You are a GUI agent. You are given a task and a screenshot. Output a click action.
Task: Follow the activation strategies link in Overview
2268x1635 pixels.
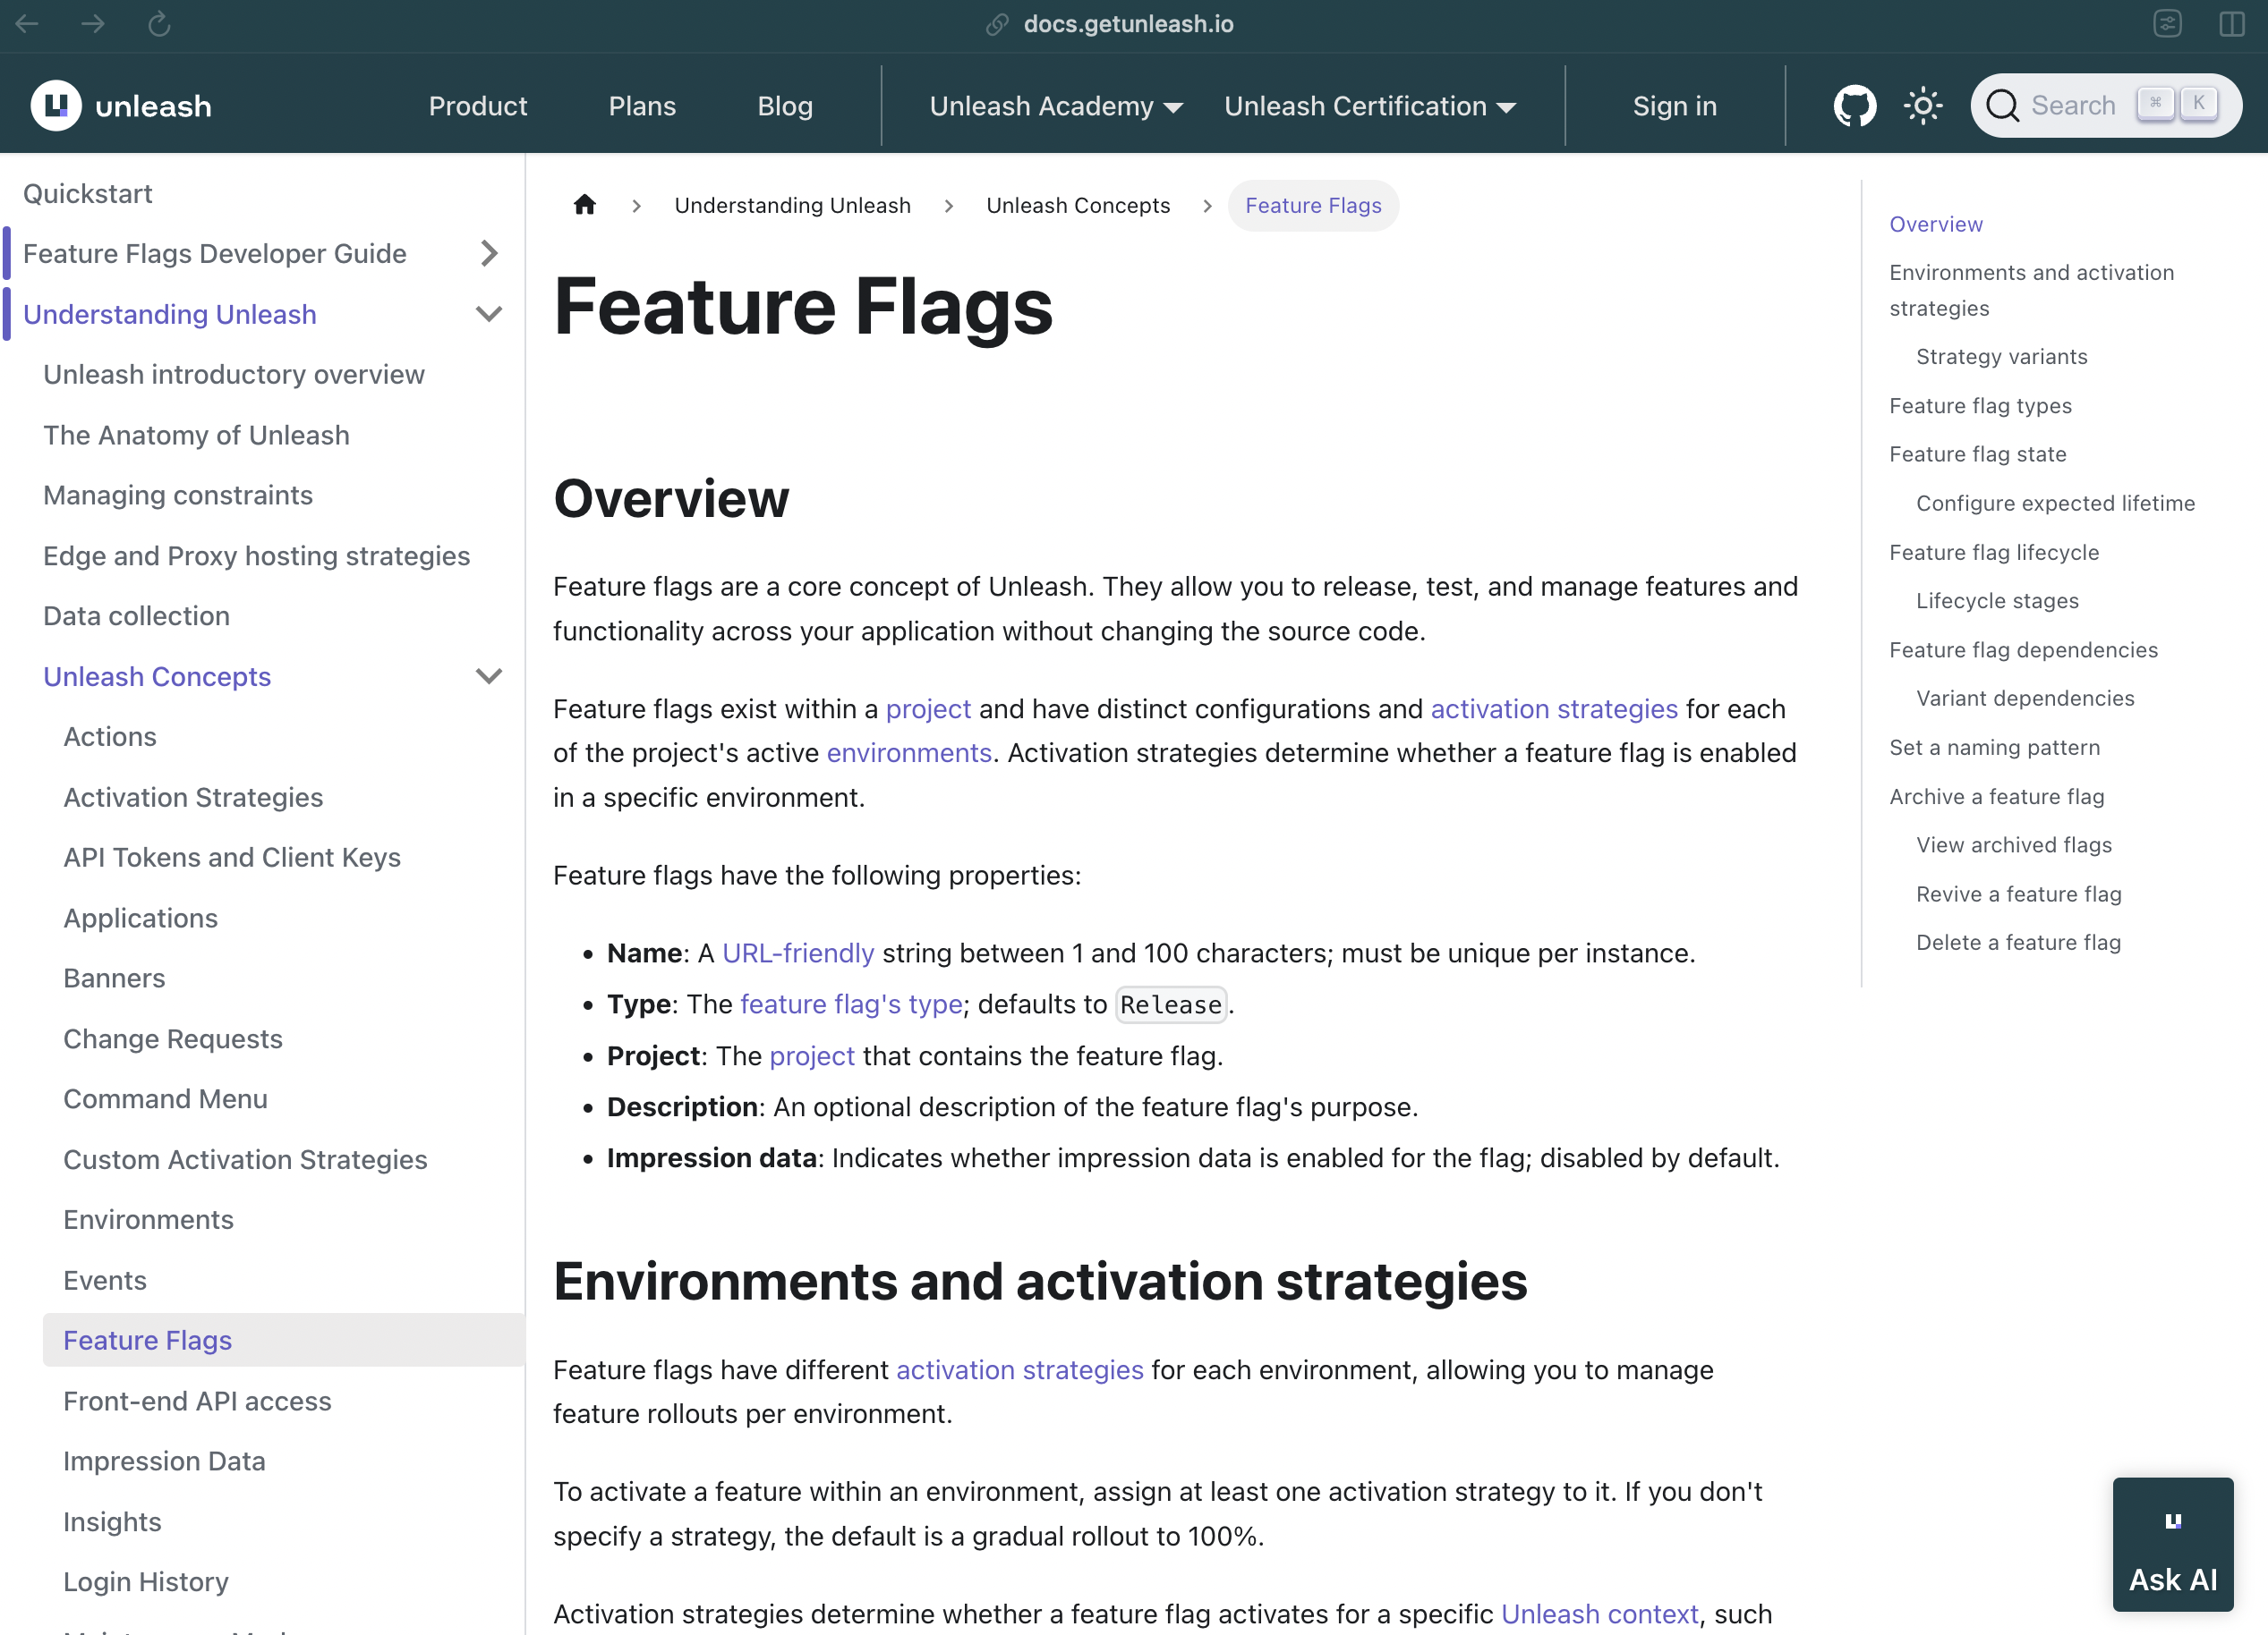pyautogui.click(x=1553, y=708)
